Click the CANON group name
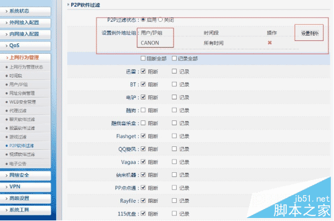 point(150,43)
